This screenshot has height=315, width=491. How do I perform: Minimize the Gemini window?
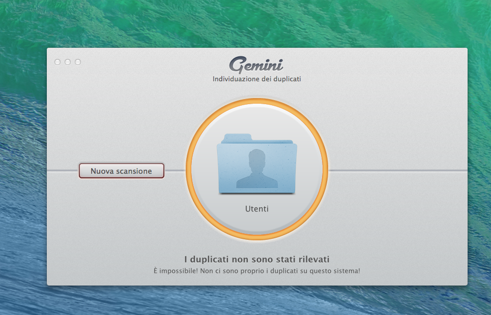click(x=68, y=62)
